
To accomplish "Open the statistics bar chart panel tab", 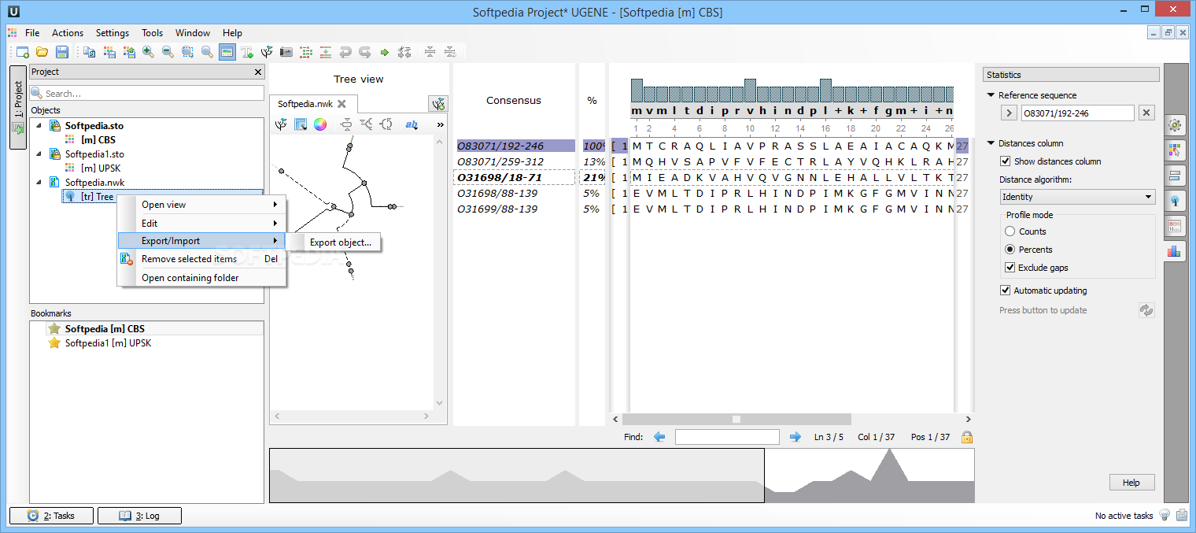I will (x=1175, y=251).
